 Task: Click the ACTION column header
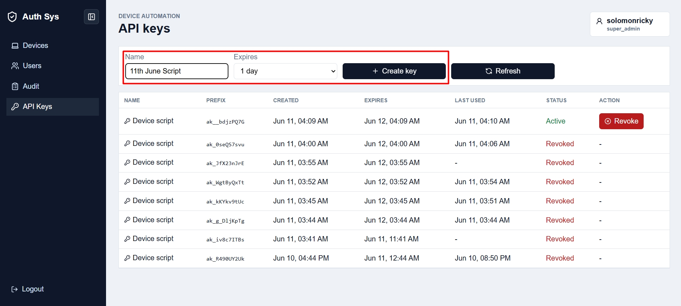tap(609, 100)
